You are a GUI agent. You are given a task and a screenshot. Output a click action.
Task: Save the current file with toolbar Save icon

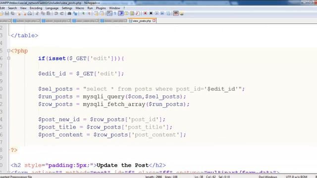(x=7, y=13)
